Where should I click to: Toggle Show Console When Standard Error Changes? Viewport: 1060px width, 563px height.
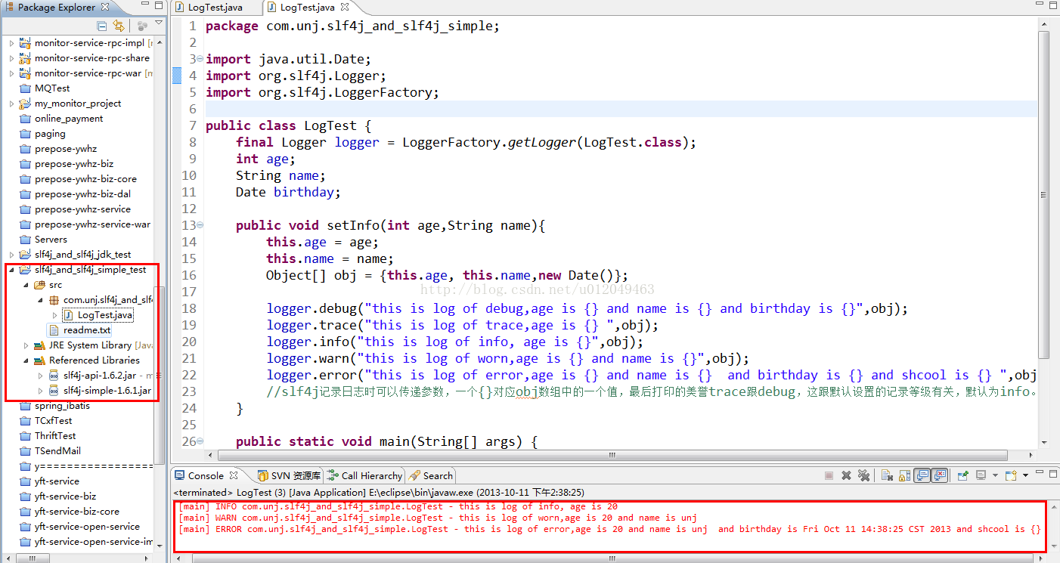(x=940, y=475)
